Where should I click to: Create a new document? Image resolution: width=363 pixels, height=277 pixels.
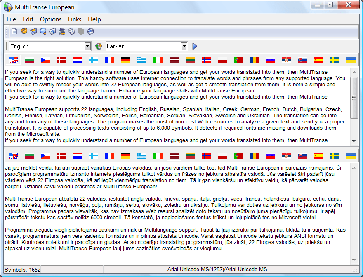pos(14,31)
